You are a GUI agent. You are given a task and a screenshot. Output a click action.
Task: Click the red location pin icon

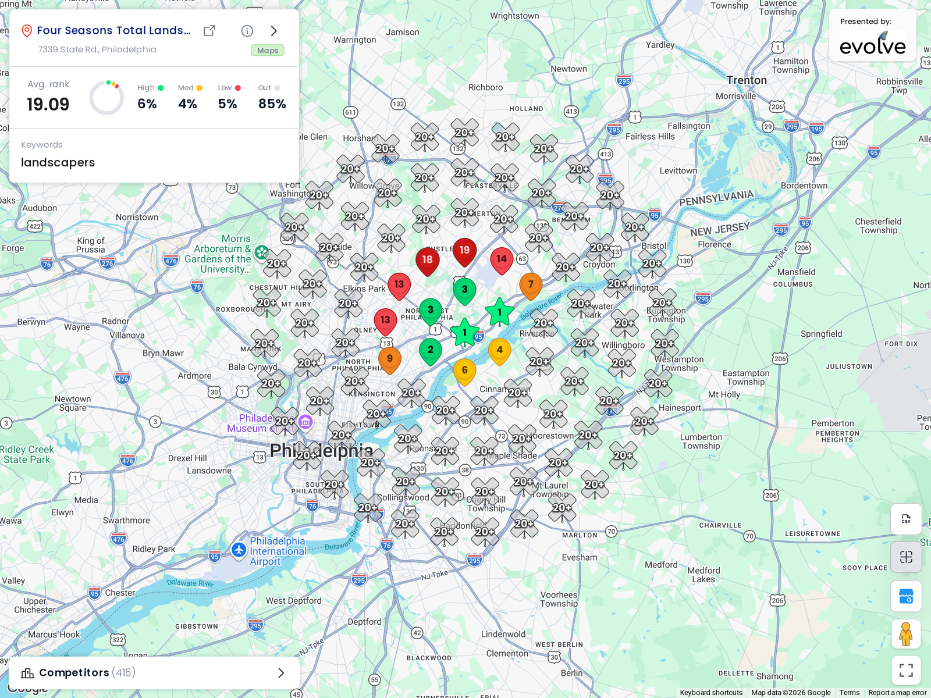coord(27,31)
